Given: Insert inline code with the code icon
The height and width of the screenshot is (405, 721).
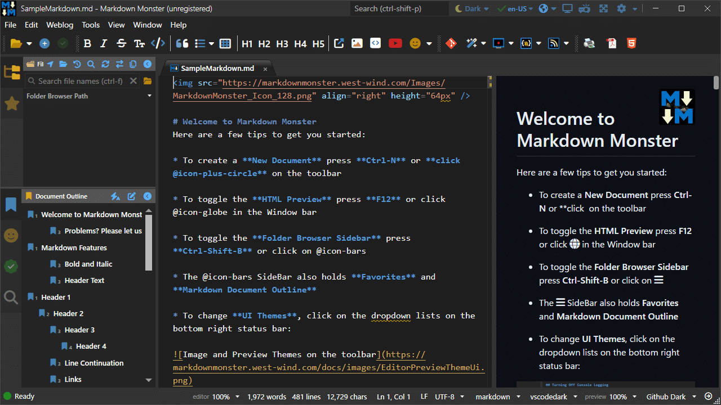Looking at the screenshot, I should click(x=158, y=43).
